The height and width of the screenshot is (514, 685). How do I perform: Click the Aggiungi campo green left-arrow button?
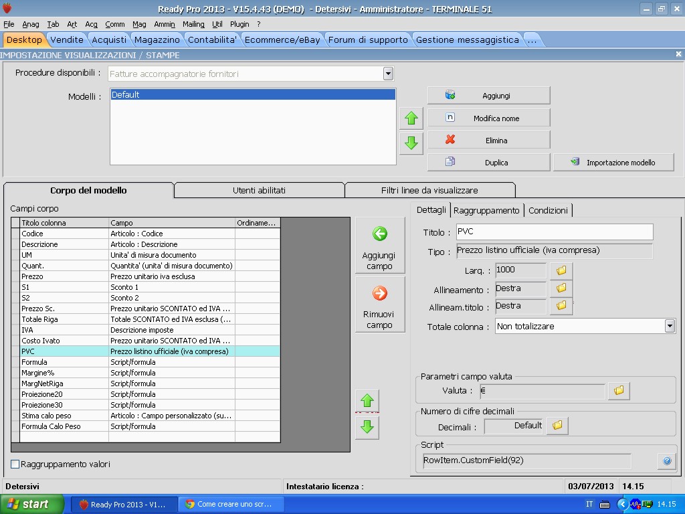380,245
